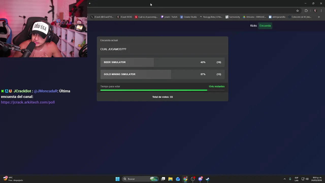The image size is (325, 183).
Task: Bookmark this page with star icon
Action: [x=298, y=11]
